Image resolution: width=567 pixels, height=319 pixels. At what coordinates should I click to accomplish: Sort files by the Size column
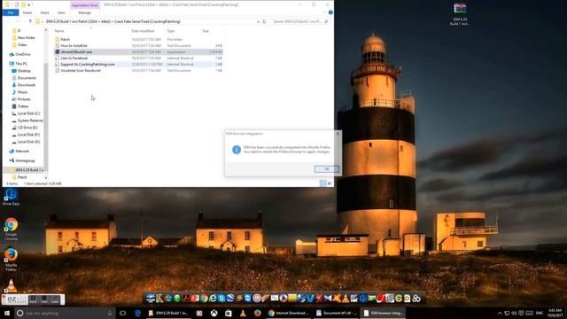pos(206,31)
